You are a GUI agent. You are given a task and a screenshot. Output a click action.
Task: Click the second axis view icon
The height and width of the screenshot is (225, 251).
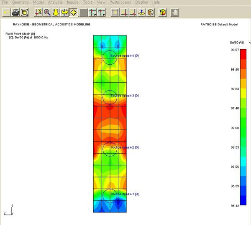133,13
